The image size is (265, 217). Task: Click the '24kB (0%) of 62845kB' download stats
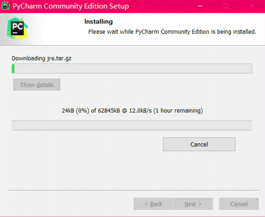(x=132, y=110)
